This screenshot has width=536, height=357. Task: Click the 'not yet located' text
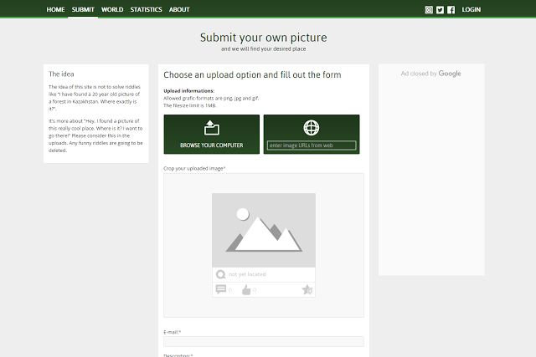tap(247, 274)
